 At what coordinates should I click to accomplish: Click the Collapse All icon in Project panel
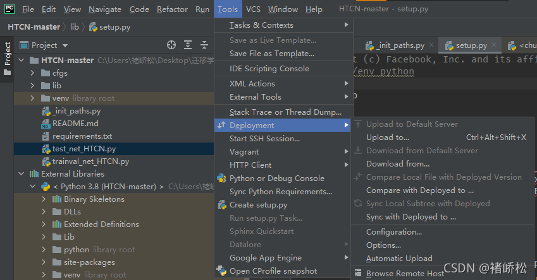[x=204, y=45]
